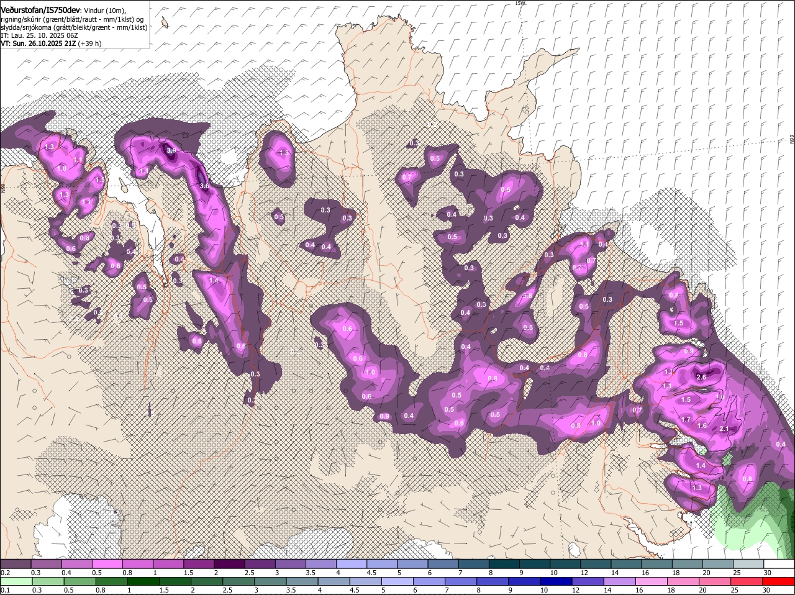Click the 'IT: Lau. 25. 10. 2025 06Z' line
Image resolution: width=795 pixels, height=595 pixels.
pyautogui.click(x=39, y=35)
